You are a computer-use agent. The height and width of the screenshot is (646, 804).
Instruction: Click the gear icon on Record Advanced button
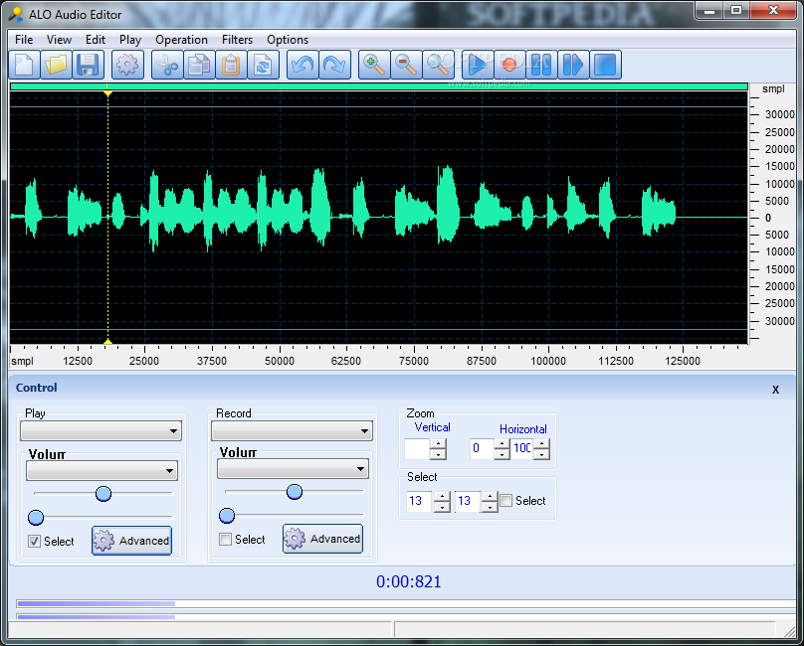(x=295, y=539)
